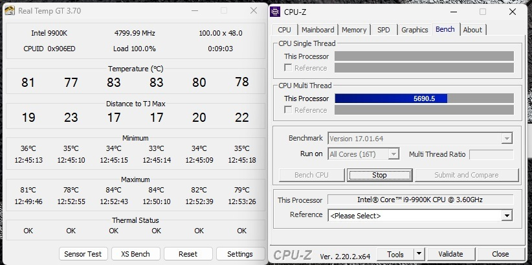
Task: Open Real Temp Settings
Action: [x=240, y=254]
